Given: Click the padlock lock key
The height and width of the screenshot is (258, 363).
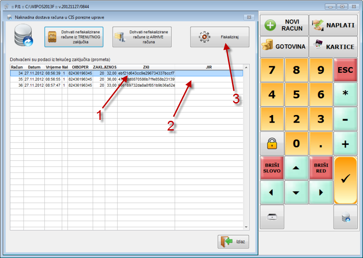Looking at the screenshot, I should [271, 143].
